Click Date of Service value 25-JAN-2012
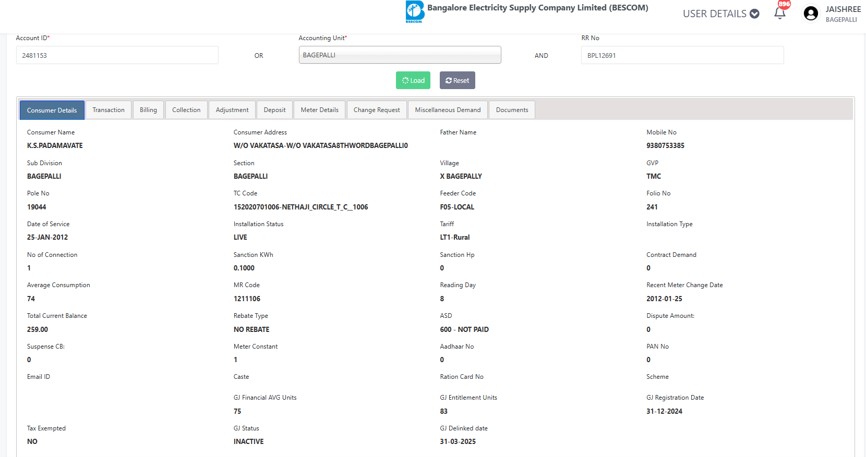Screen dimensions: 866x457 click(x=47, y=237)
